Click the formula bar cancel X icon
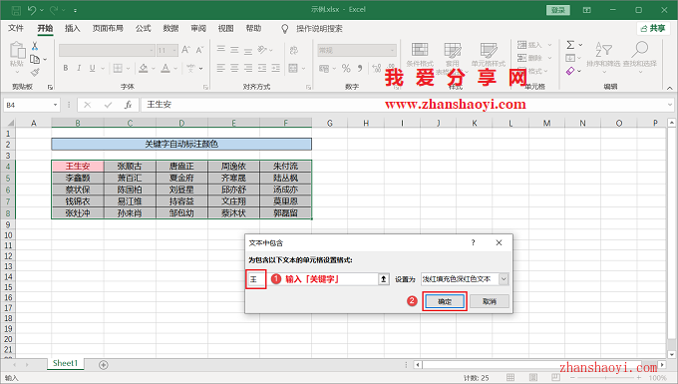 click(x=88, y=105)
